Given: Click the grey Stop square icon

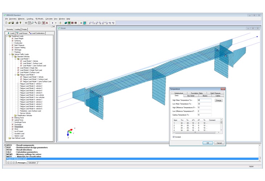Looking at the screenshot, I should tap(56, 23).
